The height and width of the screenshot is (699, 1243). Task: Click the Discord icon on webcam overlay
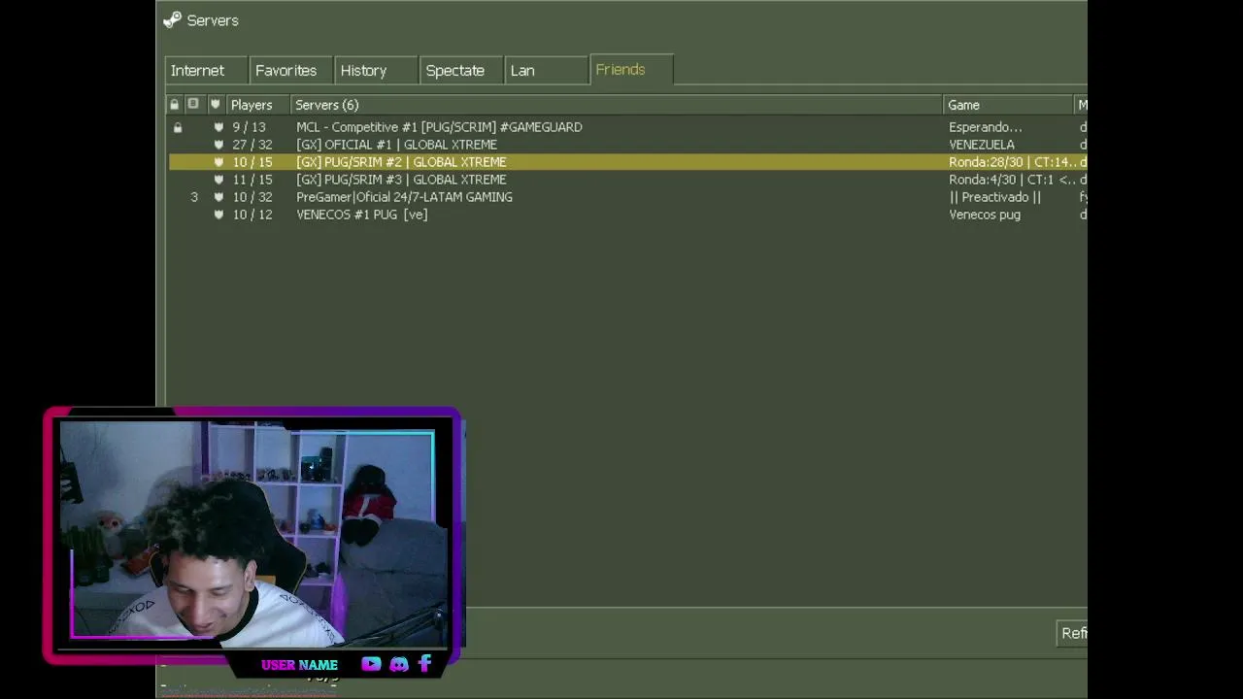(399, 664)
